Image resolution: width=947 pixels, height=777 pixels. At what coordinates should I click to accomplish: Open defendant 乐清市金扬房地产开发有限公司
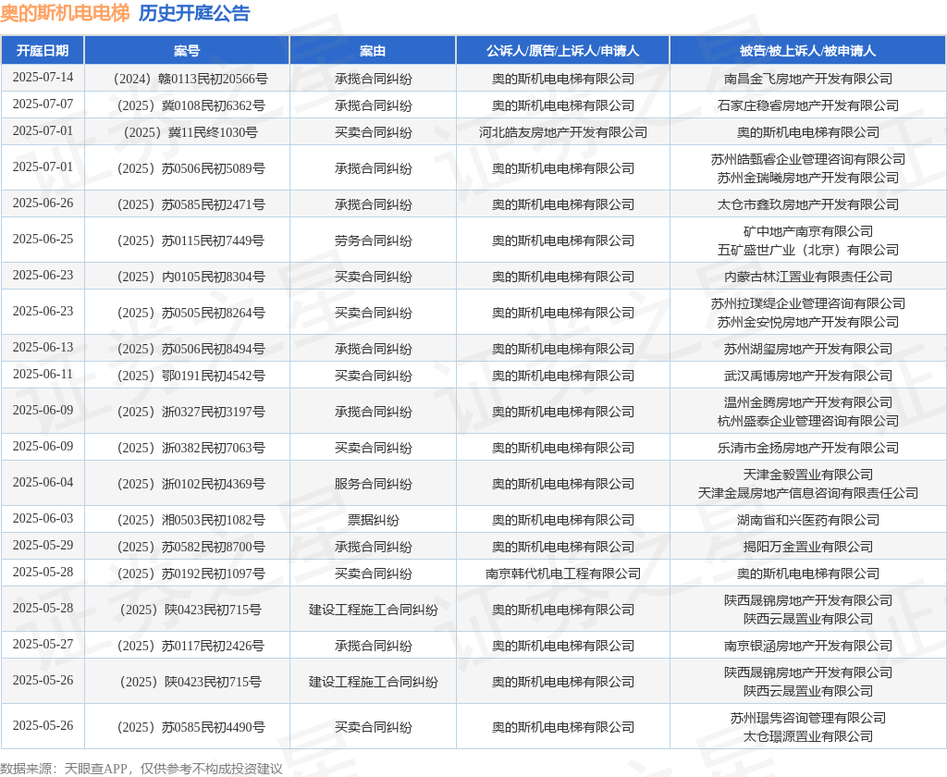pyautogui.click(x=808, y=448)
